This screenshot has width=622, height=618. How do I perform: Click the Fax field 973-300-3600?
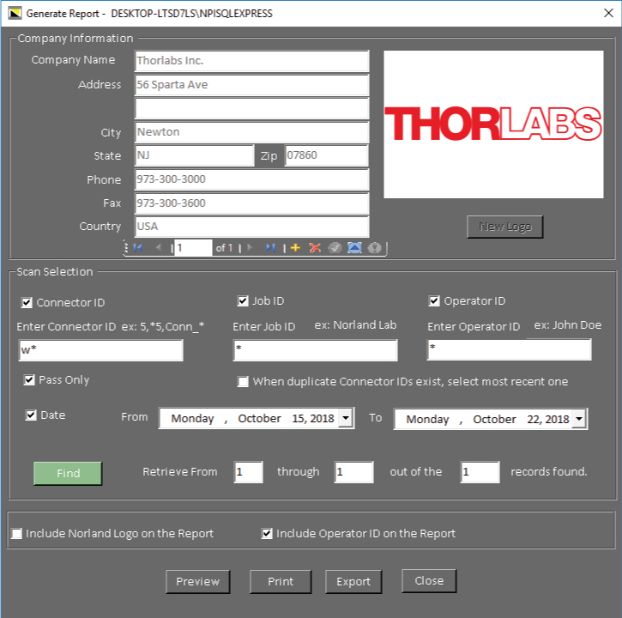click(252, 203)
